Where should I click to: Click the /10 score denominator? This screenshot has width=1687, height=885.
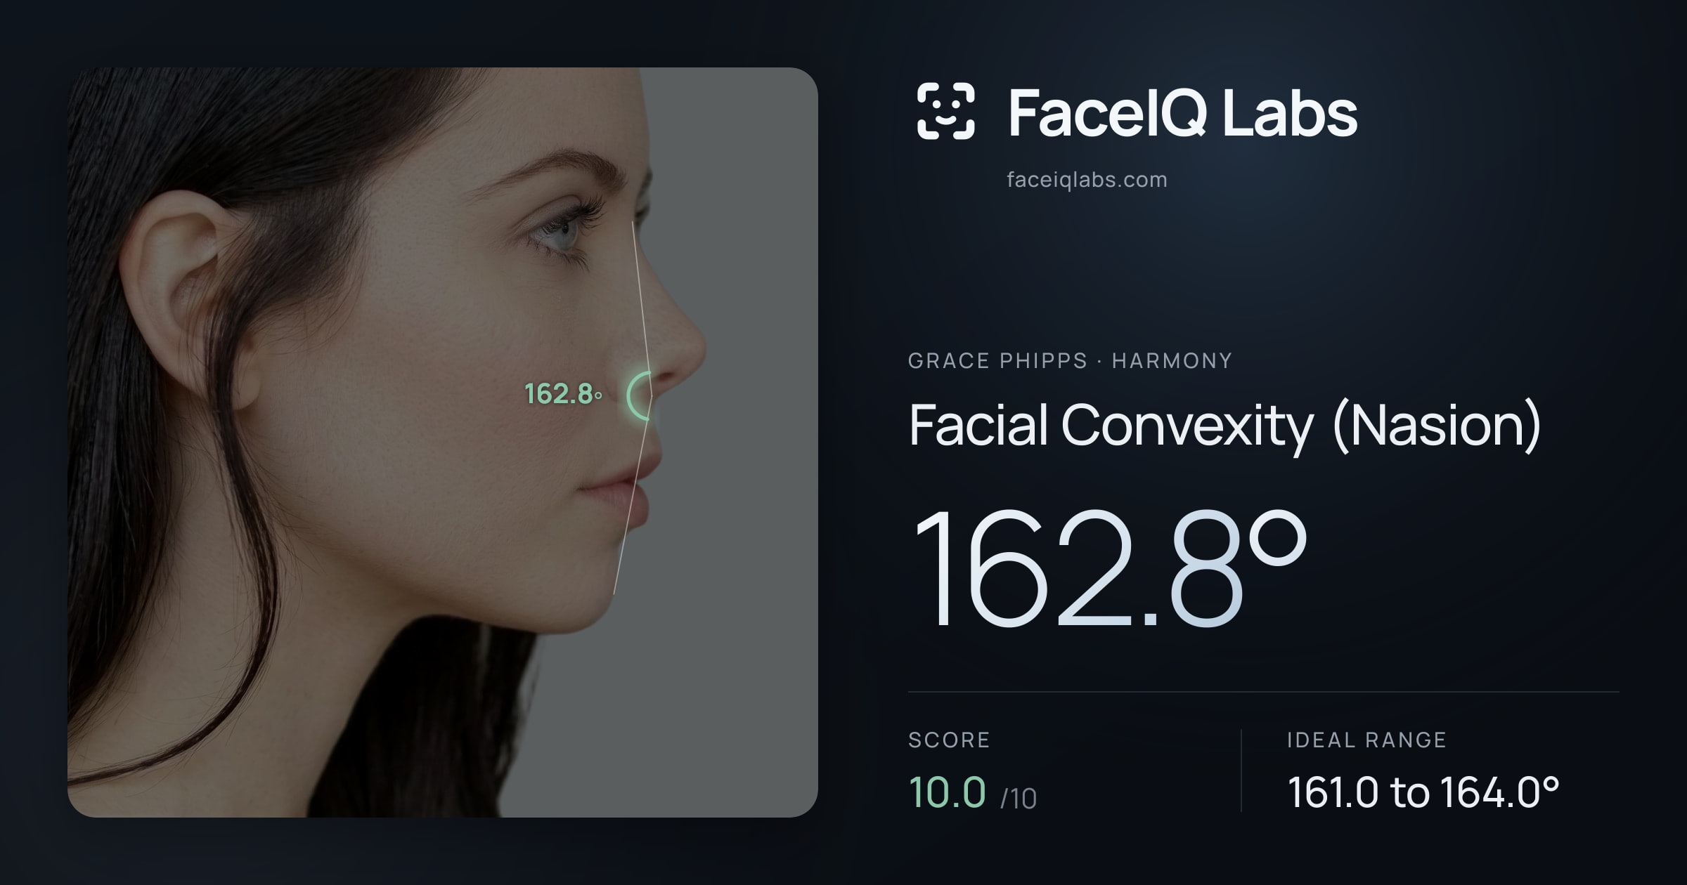(1019, 799)
